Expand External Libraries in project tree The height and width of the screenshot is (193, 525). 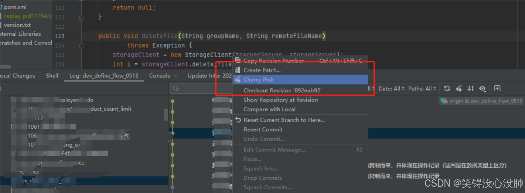click(20, 34)
